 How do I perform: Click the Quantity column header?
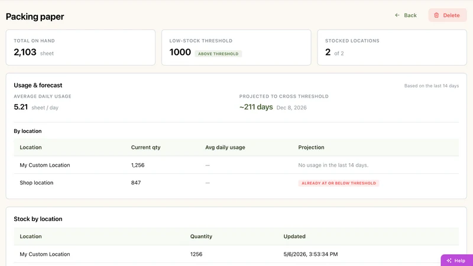[201, 236]
